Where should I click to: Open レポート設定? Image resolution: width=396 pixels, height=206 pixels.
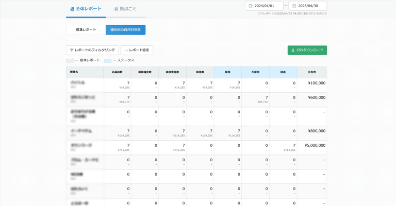pyautogui.click(x=137, y=50)
